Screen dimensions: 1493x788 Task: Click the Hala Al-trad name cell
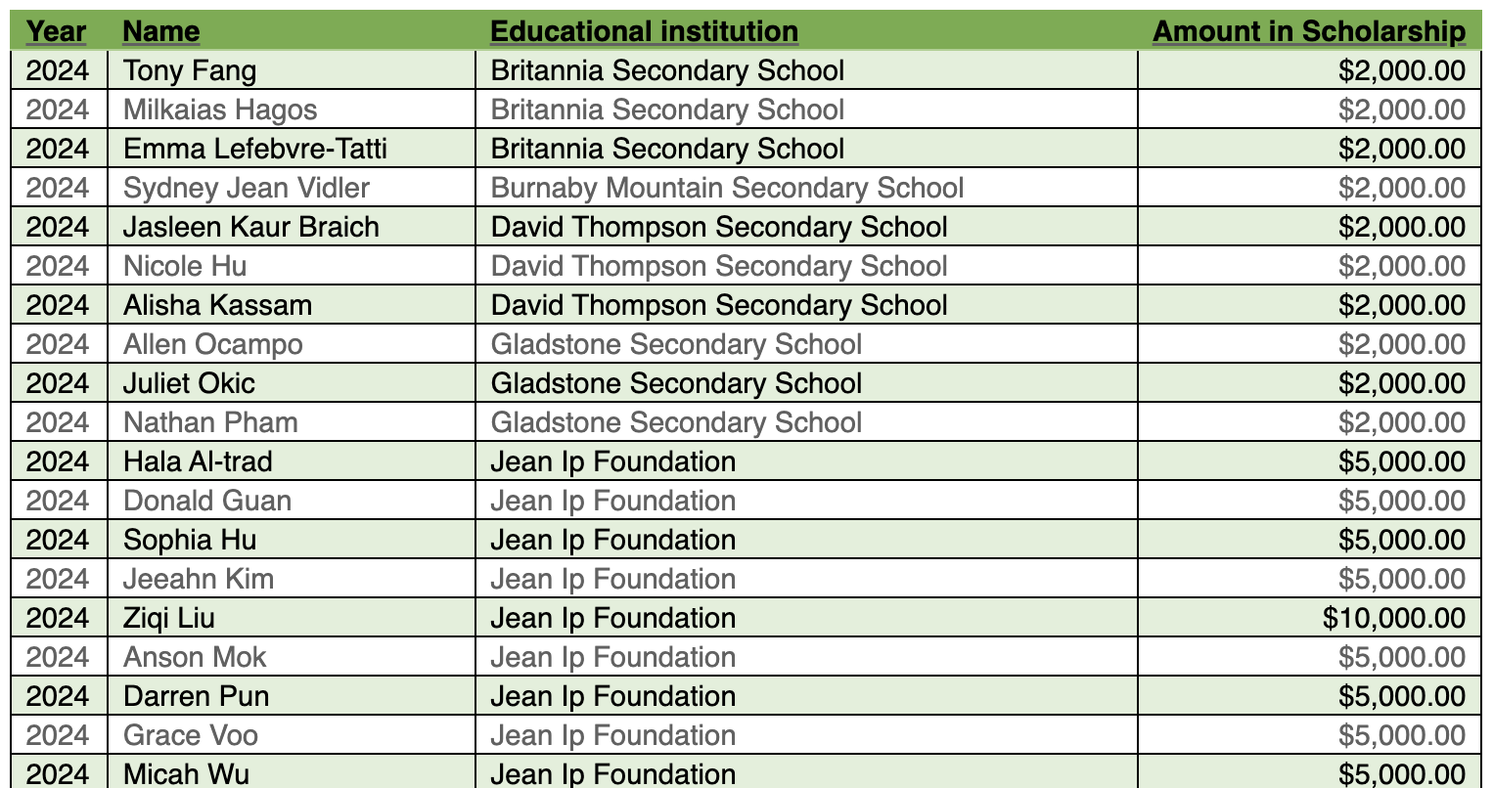(x=198, y=461)
